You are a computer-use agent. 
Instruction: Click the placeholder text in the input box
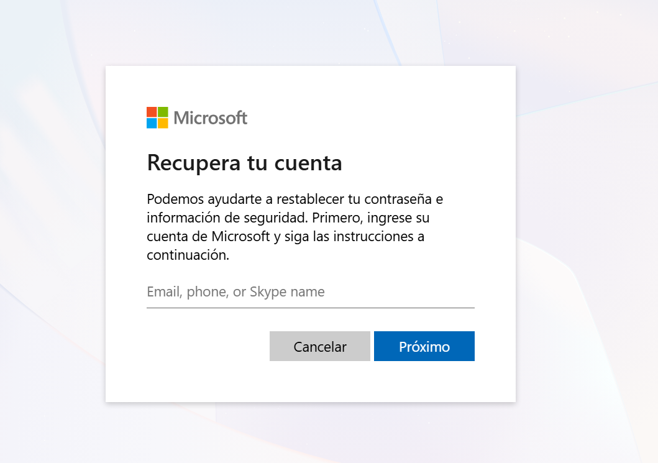point(235,291)
